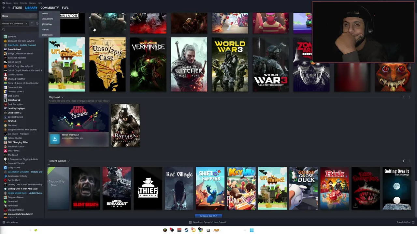The image size is (417, 234).
Task: Open the Help menu
Action: [40, 3]
